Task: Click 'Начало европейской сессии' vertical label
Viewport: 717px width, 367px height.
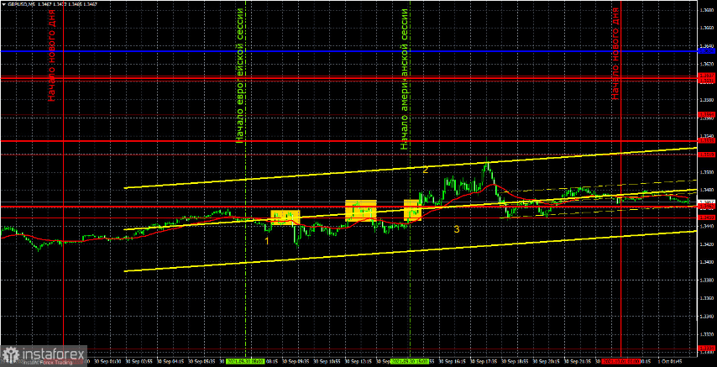Action: point(240,76)
